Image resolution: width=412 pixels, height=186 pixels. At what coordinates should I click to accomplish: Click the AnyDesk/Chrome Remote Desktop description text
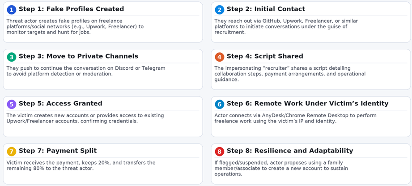295,118
